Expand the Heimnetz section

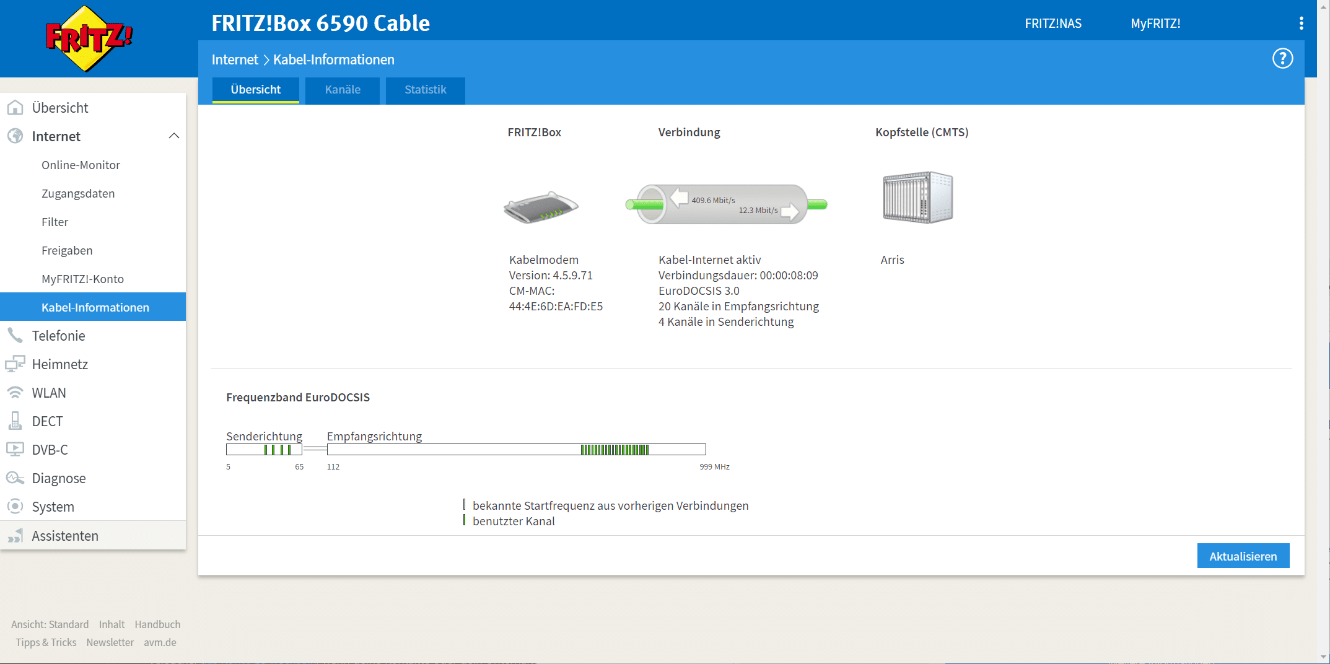tap(59, 364)
